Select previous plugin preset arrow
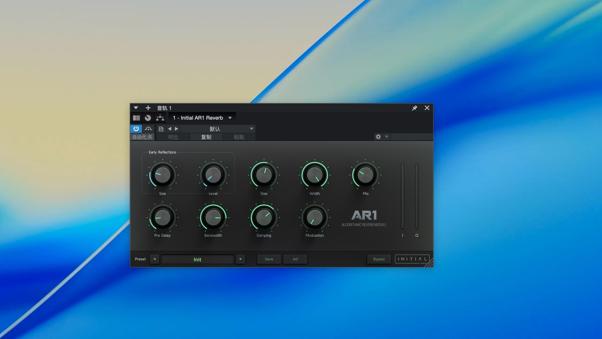602x339 pixels. coord(155,259)
